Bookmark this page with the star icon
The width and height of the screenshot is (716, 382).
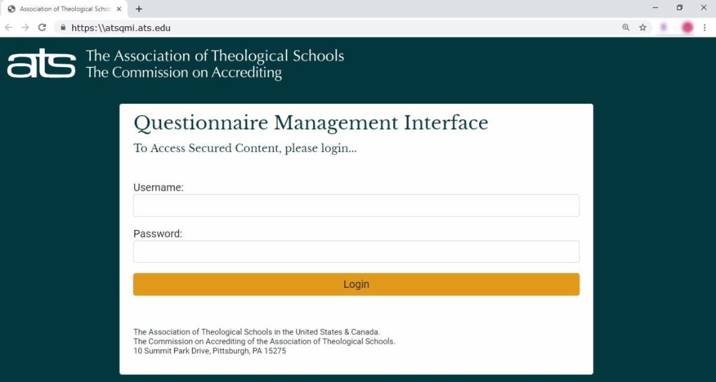pos(643,27)
